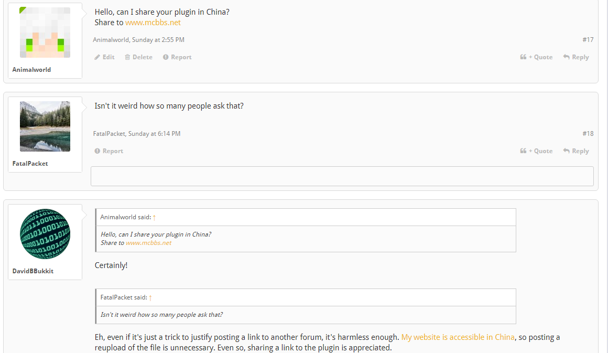Open www.mcbbs.net link in post #17
Viewport: 608px width, 353px height.
(x=153, y=23)
